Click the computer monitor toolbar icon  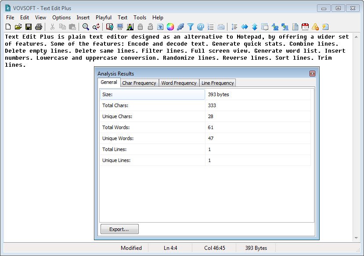120,27
